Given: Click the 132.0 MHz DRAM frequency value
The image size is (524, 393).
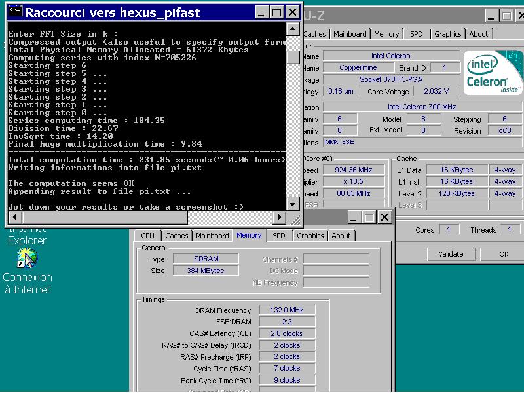Looking at the screenshot, I should 287,310.
